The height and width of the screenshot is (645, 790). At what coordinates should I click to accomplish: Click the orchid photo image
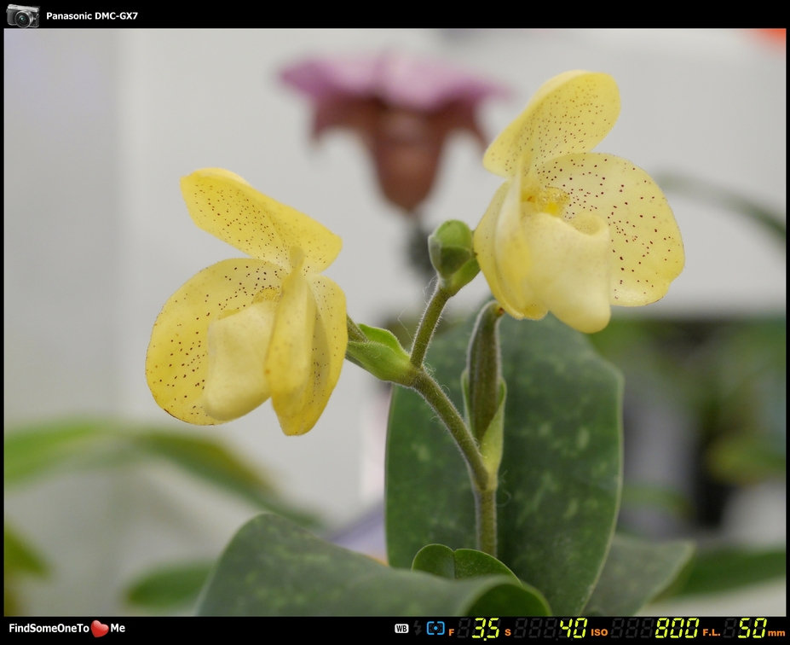395,322
